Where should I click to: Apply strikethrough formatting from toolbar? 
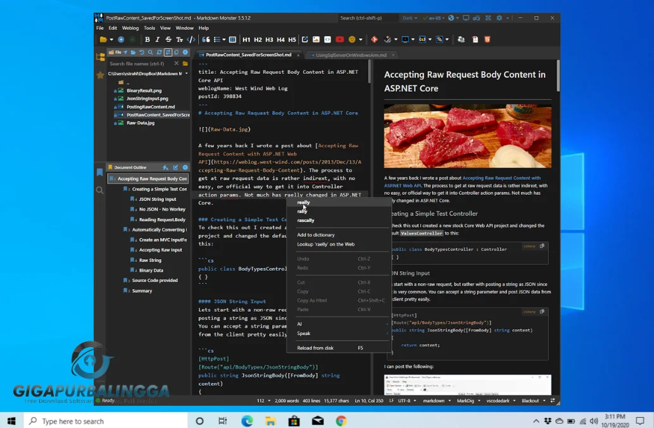point(168,40)
